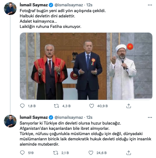Share the second tweet via share icon
The height and width of the screenshot is (158, 156).
point(129,153)
